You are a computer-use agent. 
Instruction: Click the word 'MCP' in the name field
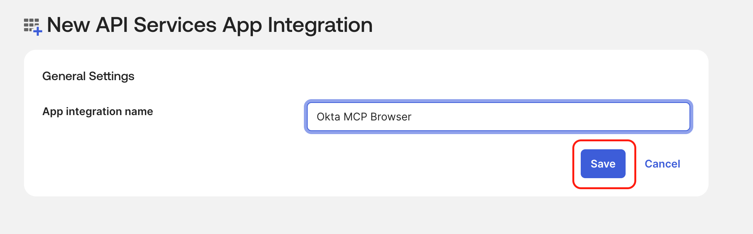(355, 117)
